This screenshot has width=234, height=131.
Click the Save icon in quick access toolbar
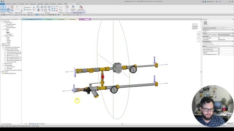click(x=4, y=15)
